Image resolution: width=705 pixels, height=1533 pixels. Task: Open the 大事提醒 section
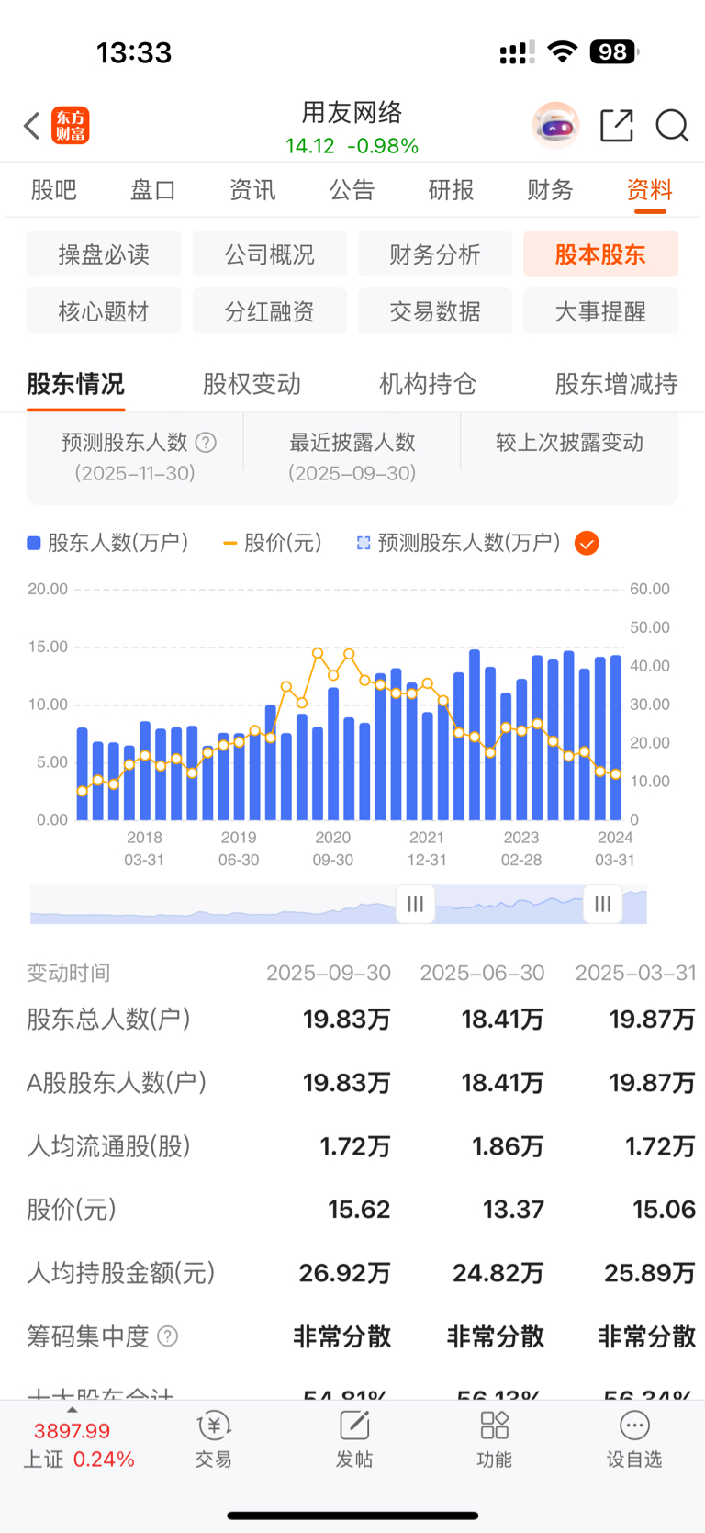pyautogui.click(x=601, y=311)
